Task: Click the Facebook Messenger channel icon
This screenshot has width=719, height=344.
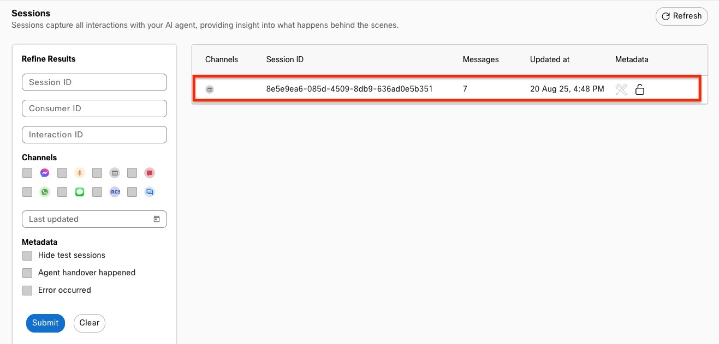Action: (45, 173)
